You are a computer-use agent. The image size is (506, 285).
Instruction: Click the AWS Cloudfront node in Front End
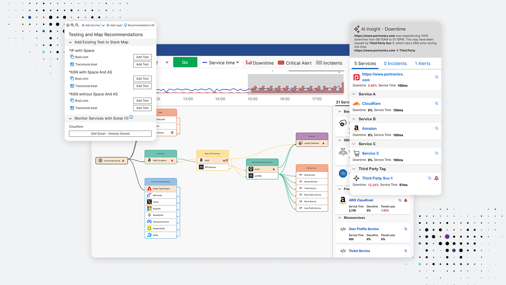[161, 161]
